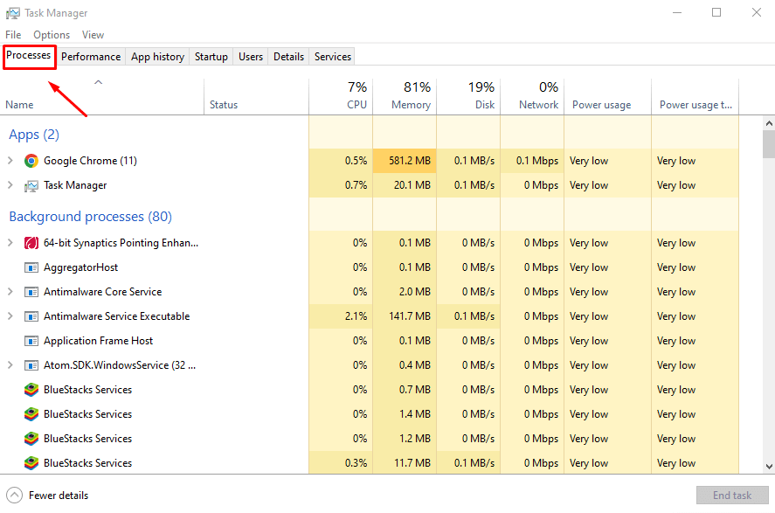
Task: Expand the Atom.SDK.WindowsService entry
Action: (10, 365)
